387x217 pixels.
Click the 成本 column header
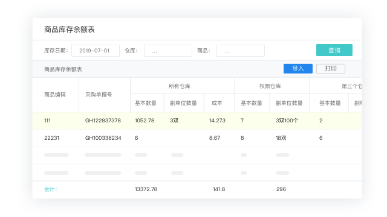(x=216, y=103)
